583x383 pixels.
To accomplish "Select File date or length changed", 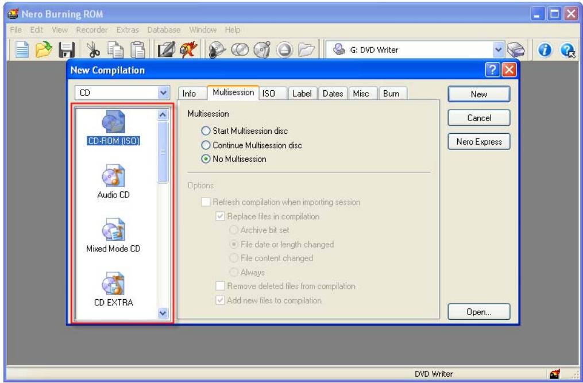I will [x=281, y=244].
